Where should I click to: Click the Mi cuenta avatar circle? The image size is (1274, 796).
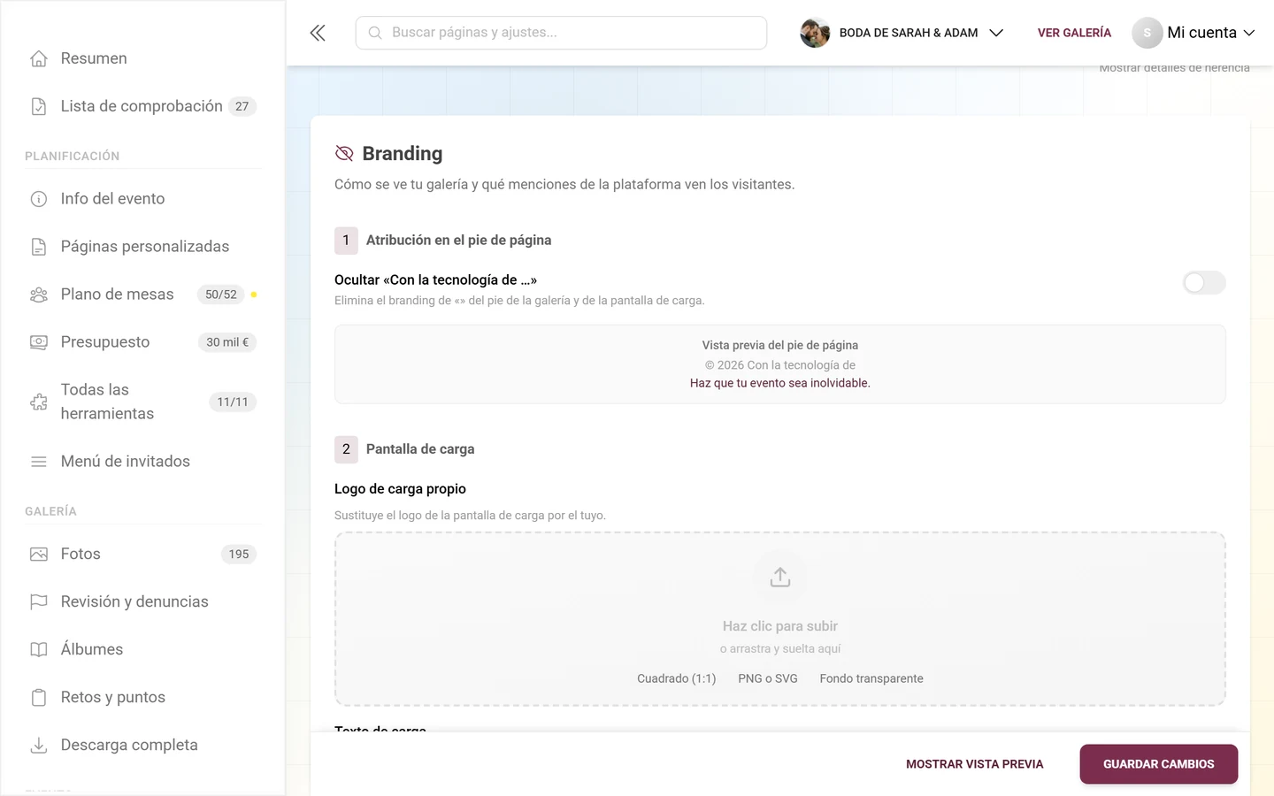click(1147, 33)
